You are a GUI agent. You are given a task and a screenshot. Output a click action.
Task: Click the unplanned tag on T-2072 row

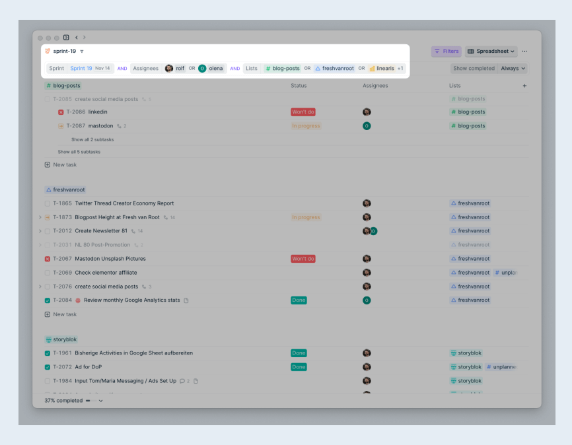(x=501, y=367)
